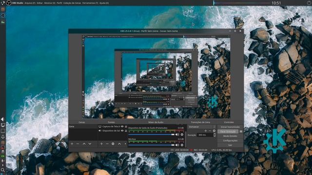Select Captura de Tela source row

(113, 126)
